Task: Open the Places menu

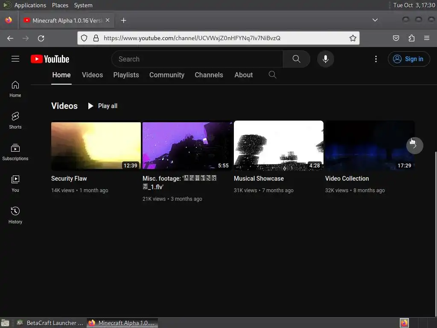Action: [x=60, y=5]
